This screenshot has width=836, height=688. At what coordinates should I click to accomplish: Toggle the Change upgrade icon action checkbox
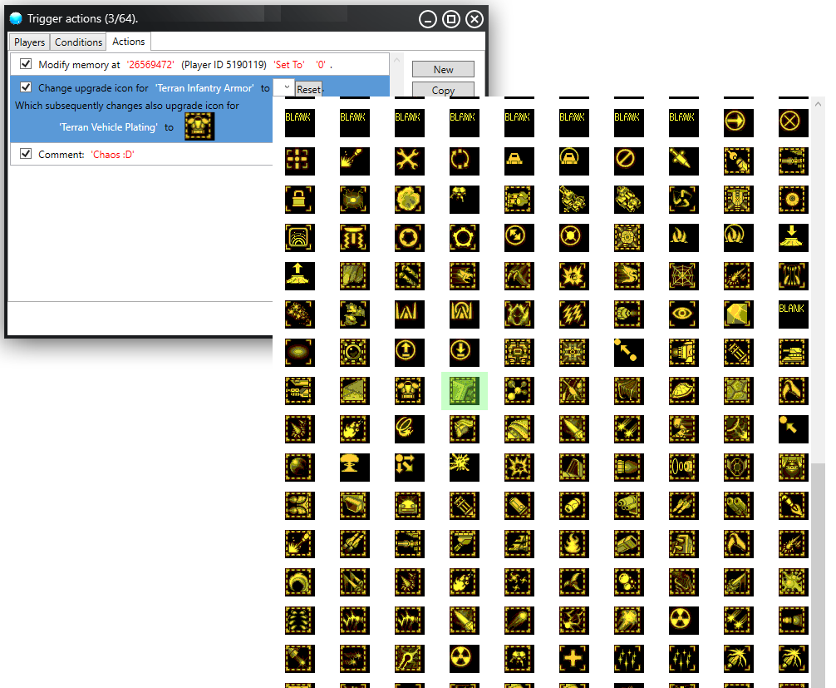pos(25,87)
